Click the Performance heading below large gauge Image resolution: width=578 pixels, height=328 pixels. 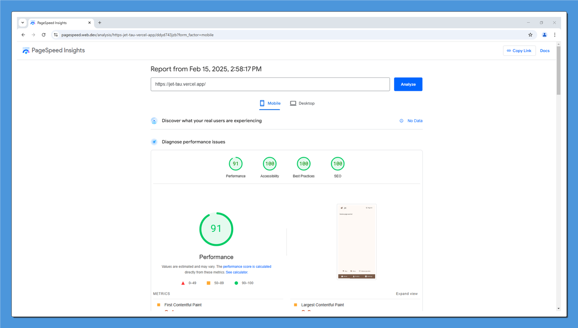pos(216,257)
